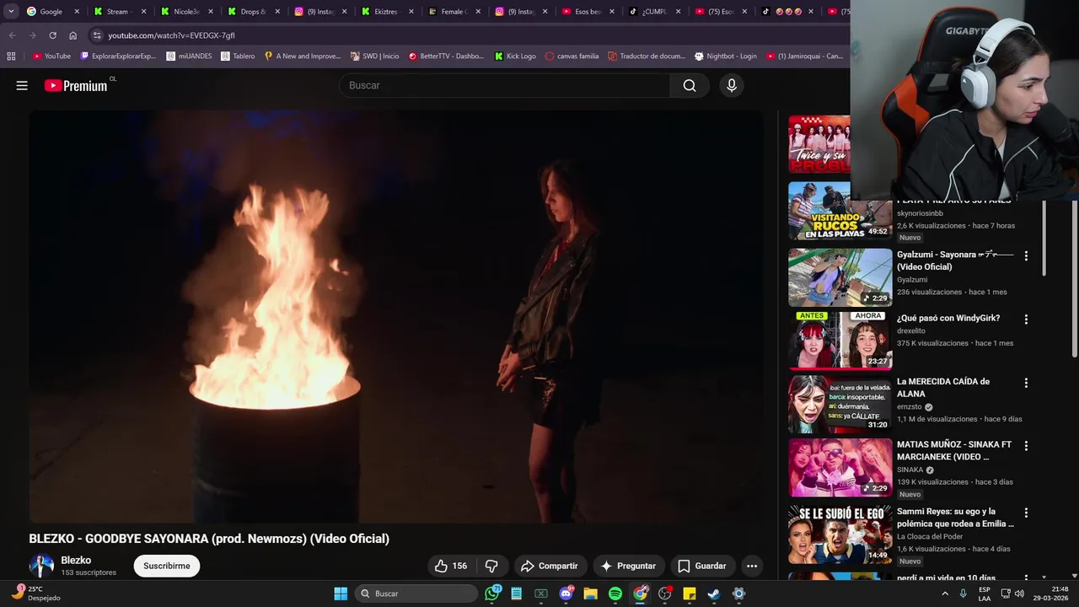Viewport: 1079px width, 607px height.
Task: Save the video with Guardar
Action: coord(702,566)
